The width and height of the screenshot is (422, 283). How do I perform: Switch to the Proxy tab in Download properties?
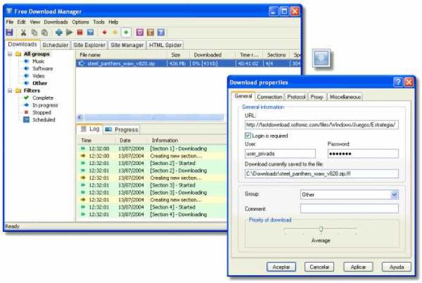(316, 97)
